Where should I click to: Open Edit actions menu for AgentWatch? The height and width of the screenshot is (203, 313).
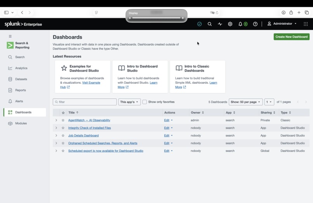pyautogui.click(x=168, y=120)
